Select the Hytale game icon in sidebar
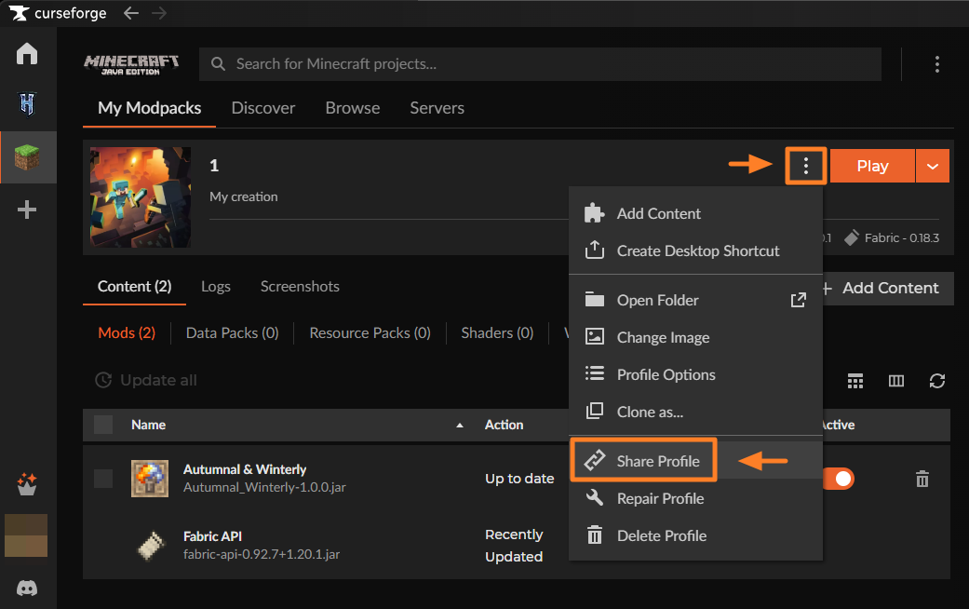 [27, 104]
